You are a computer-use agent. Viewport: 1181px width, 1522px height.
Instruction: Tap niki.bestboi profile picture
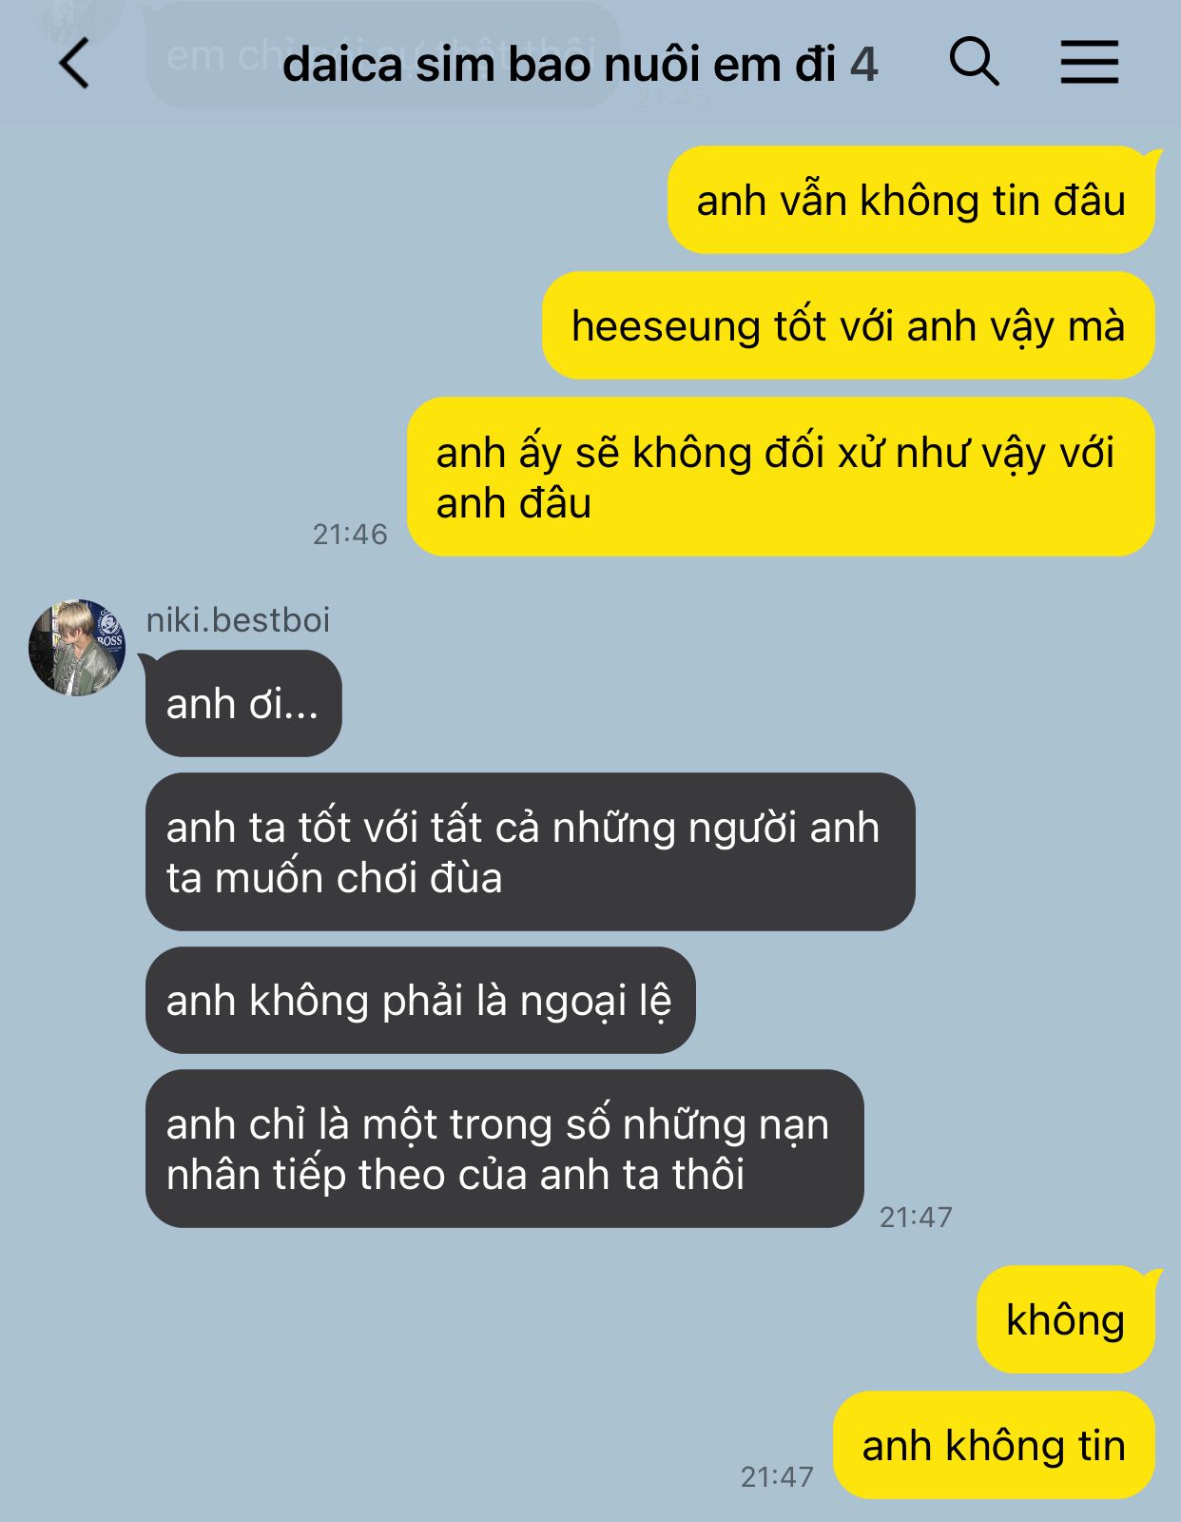(x=77, y=648)
